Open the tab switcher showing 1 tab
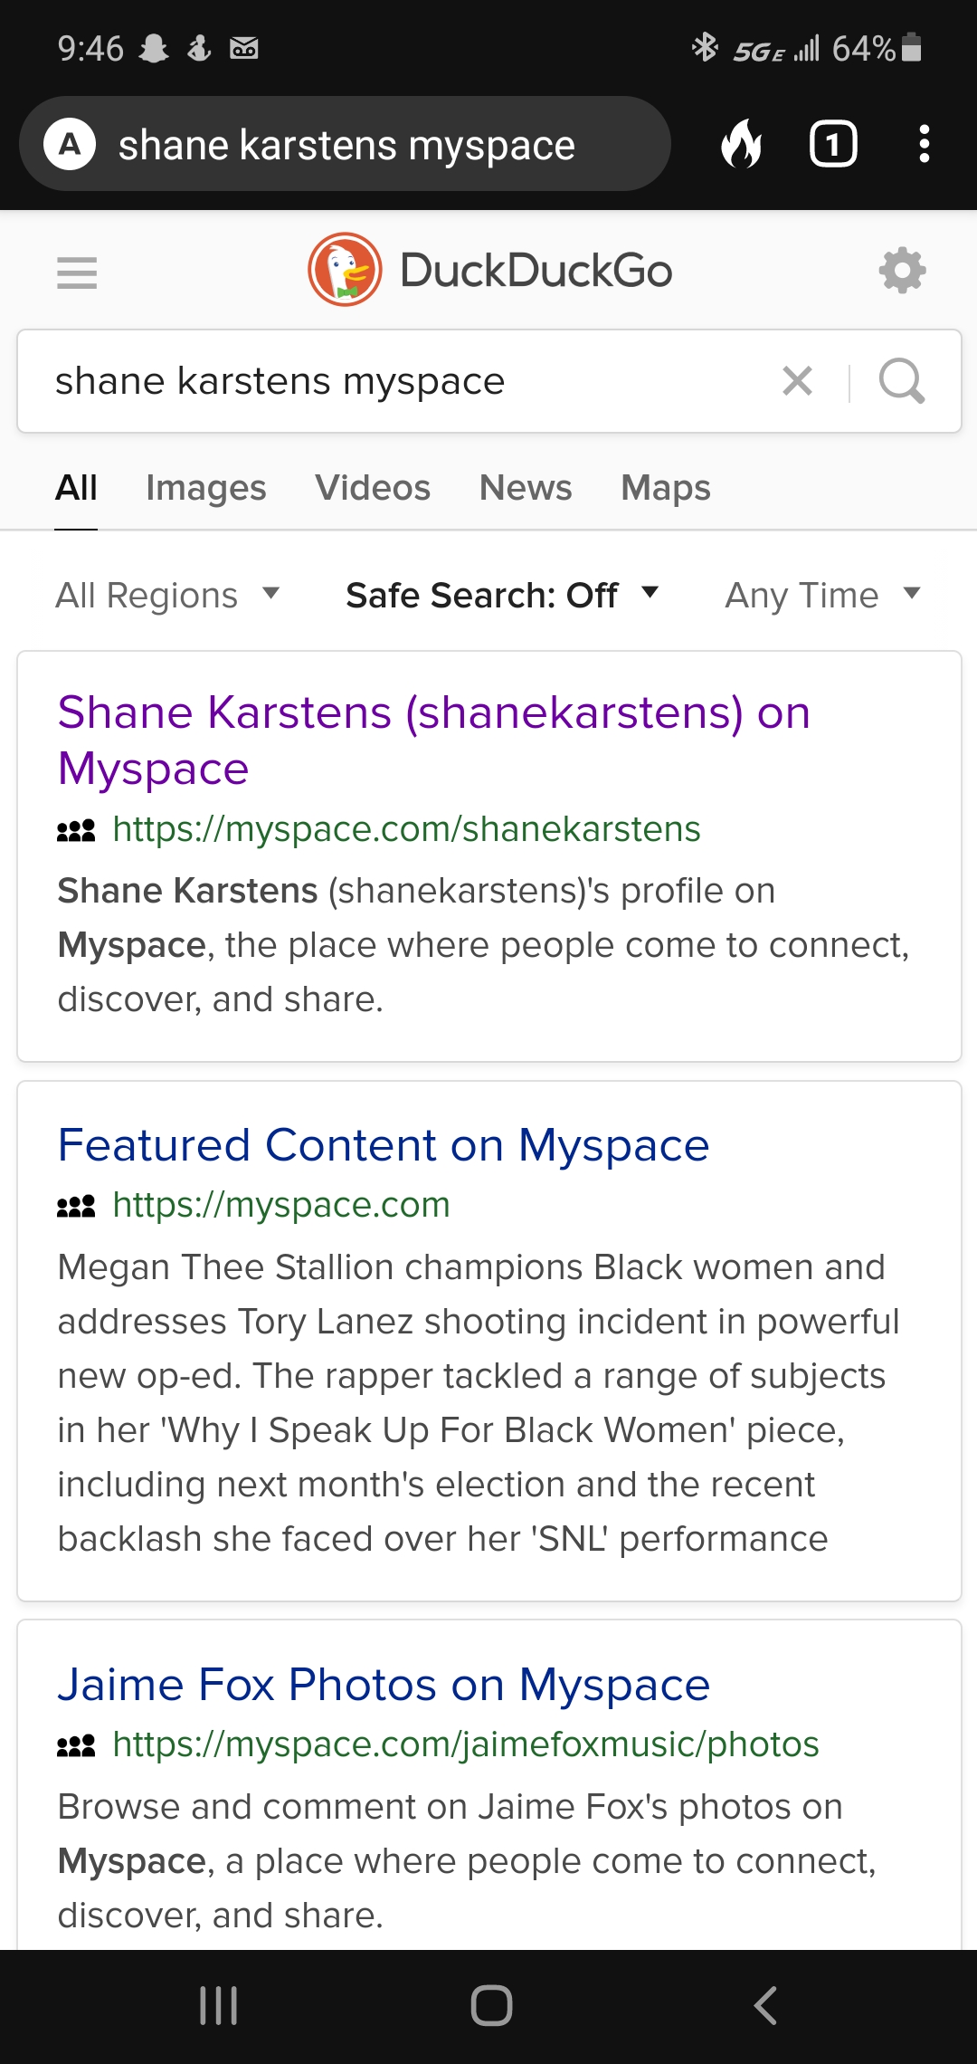This screenshot has height=2064, width=977. point(832,144)
